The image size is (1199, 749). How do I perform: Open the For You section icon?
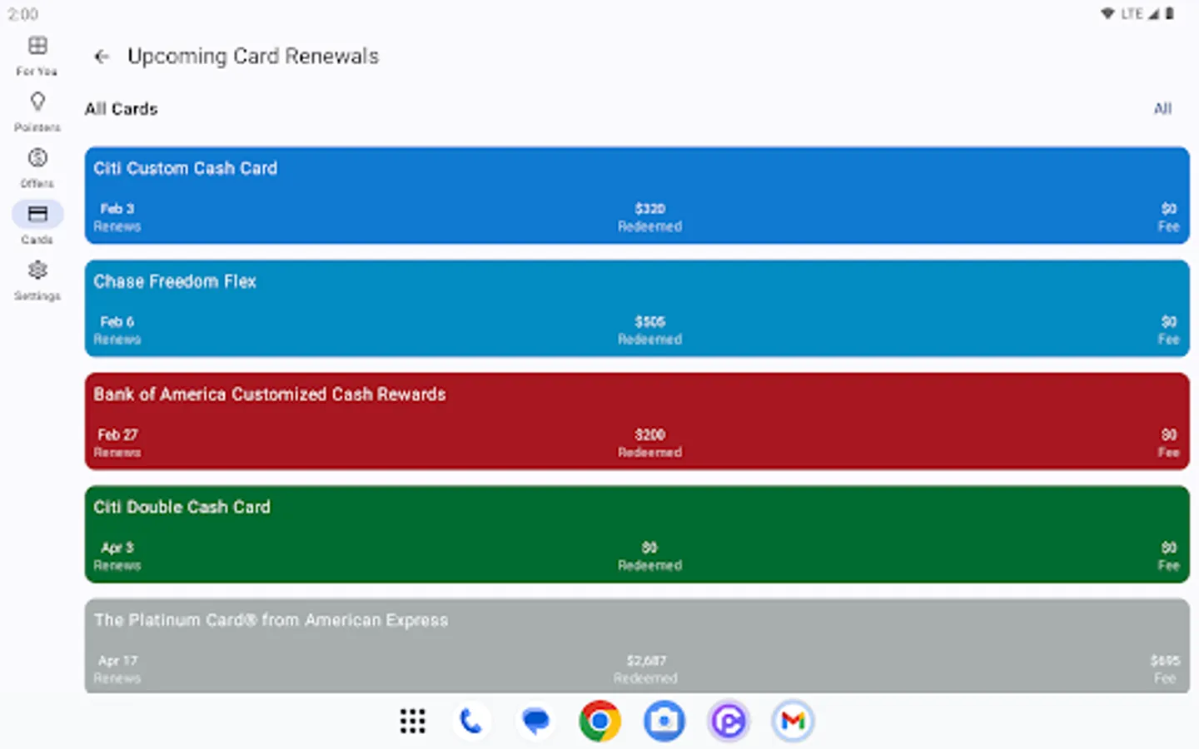[37, 45]
